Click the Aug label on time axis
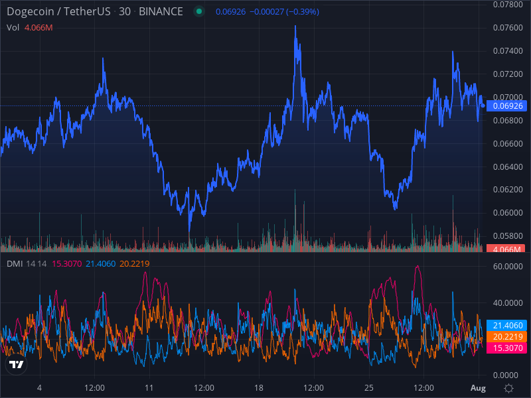This screenshot has width=531, height=398. pos(478,388)
